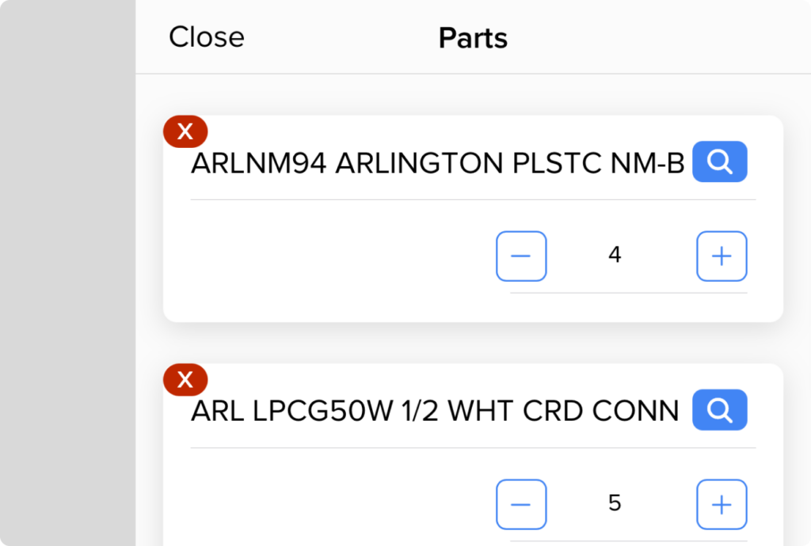Tap the gap between the two part cards

click(x=473, y=343)
